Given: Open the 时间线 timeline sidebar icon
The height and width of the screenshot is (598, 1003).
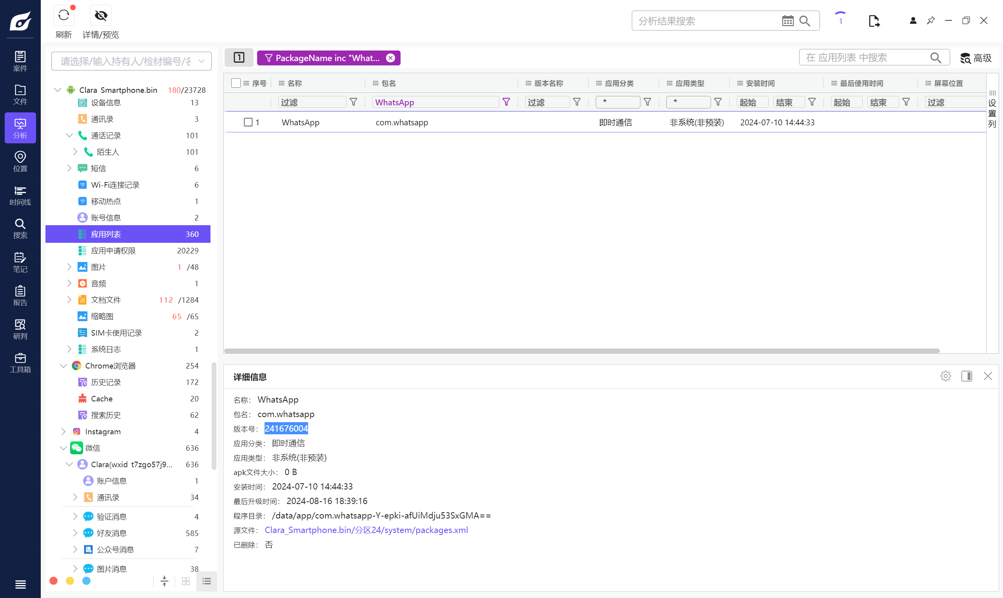Looking at the screenshot, I should (20, 195).
